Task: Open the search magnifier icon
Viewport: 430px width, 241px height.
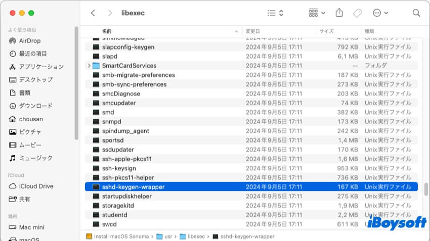Action: tap(416, 13)
